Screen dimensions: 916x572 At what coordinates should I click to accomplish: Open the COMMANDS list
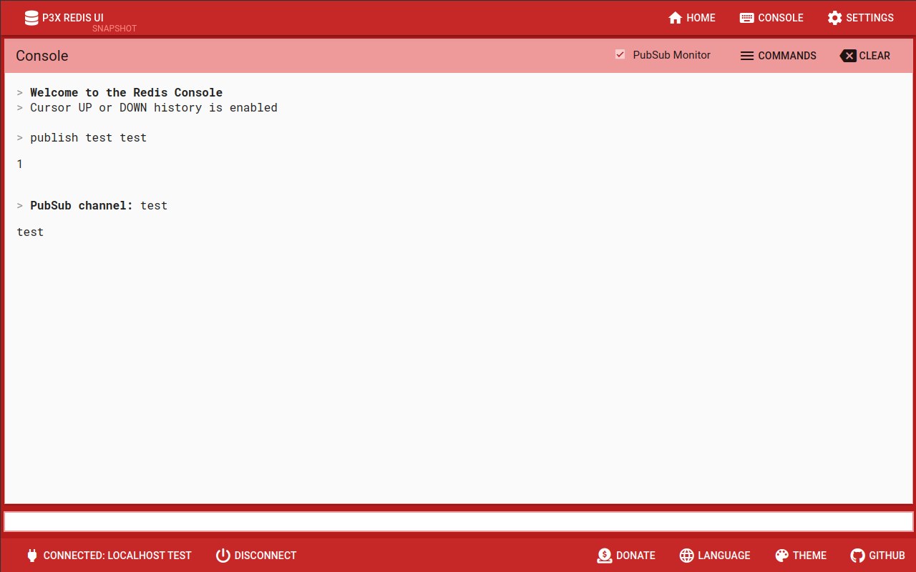(x=778, y=56)
